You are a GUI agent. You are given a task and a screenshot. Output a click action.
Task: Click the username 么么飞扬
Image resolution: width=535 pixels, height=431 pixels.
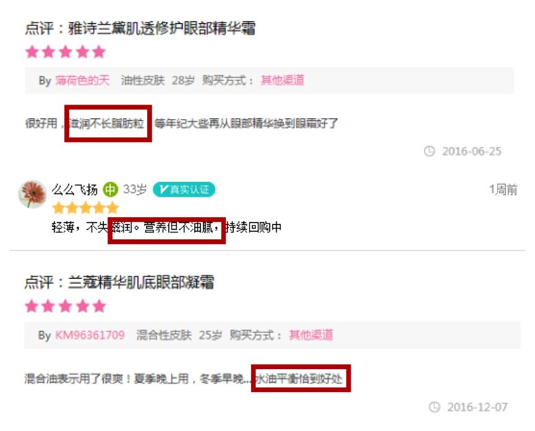point(74,189)
